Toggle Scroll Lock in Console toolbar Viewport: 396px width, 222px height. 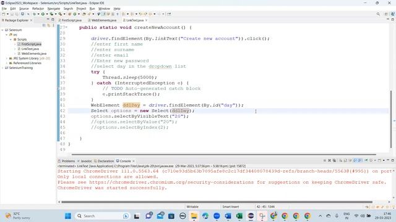pos(345,160)
